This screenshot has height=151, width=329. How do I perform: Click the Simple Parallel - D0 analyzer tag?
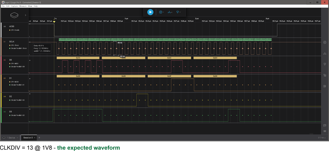(17, 67)
